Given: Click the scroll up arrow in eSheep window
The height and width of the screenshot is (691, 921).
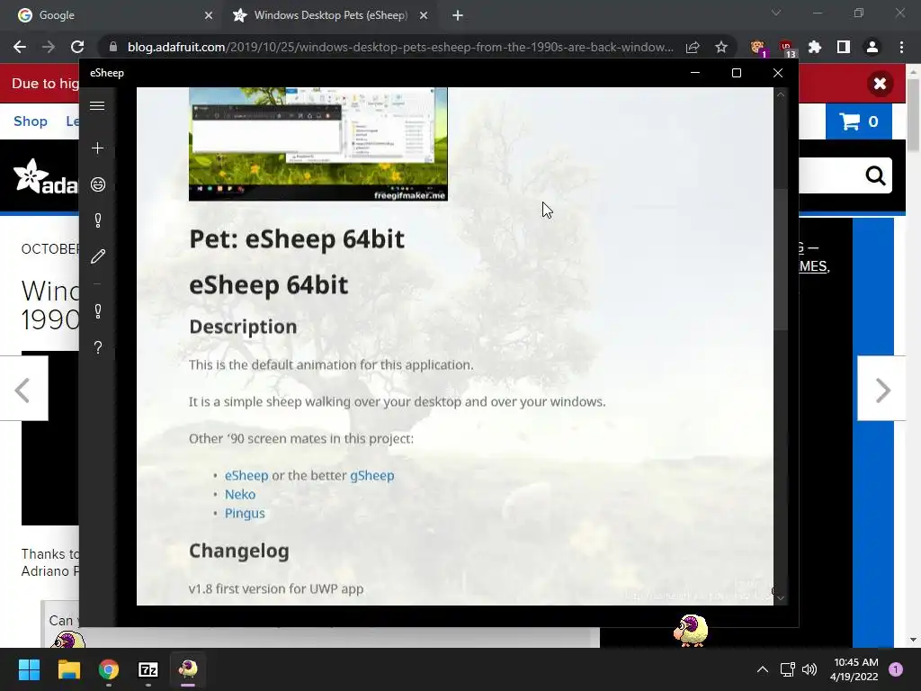Looking at the screenshot, I should click(780, 94).
